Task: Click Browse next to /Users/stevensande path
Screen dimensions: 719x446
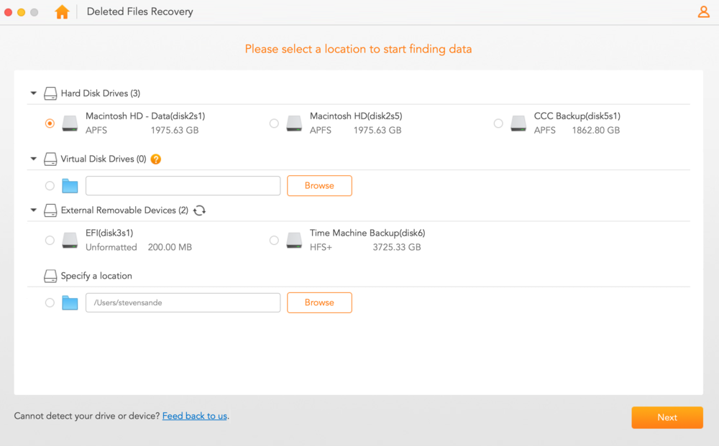Action: click(x=320, y=302)
